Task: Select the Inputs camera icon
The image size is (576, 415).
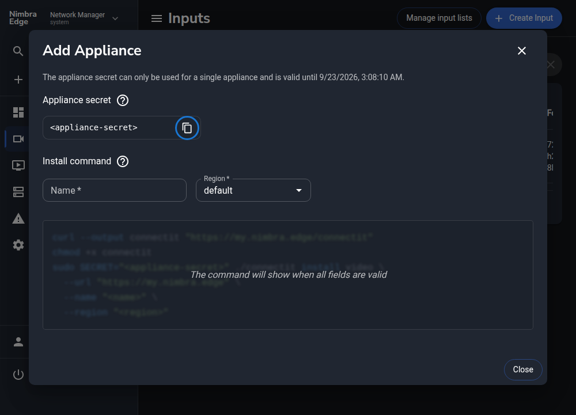Action: (18, 139)
